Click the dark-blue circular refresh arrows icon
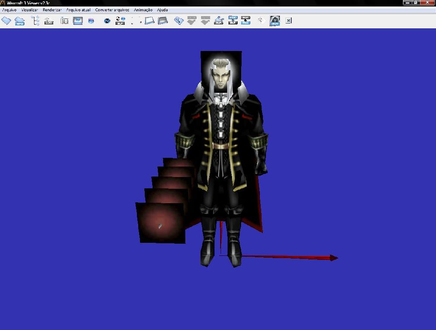This screenshot has height=330, width=436. [107, 21]
